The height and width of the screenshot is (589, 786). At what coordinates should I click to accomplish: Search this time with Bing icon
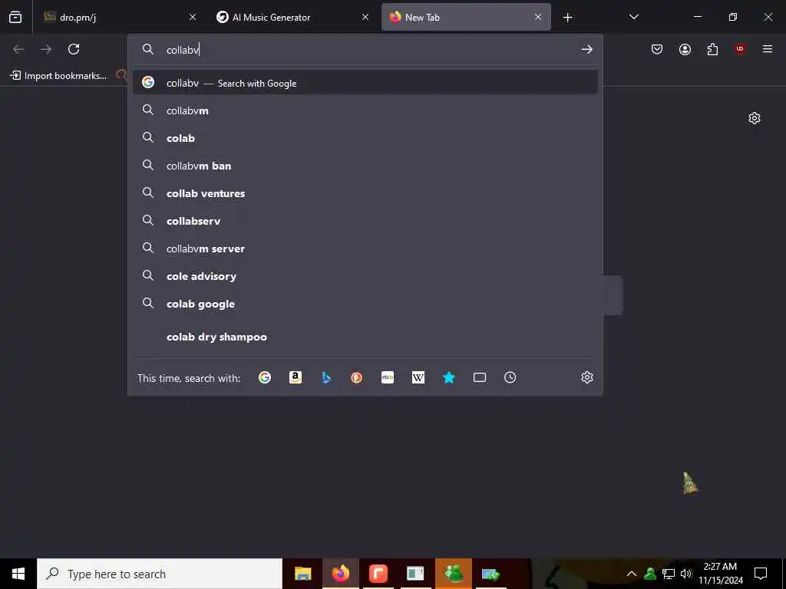(326, 377)
